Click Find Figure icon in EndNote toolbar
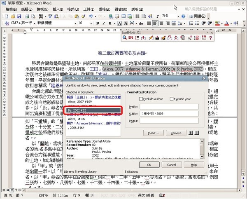The width and height of the screenshot is (247, 199). coord(190,37)
